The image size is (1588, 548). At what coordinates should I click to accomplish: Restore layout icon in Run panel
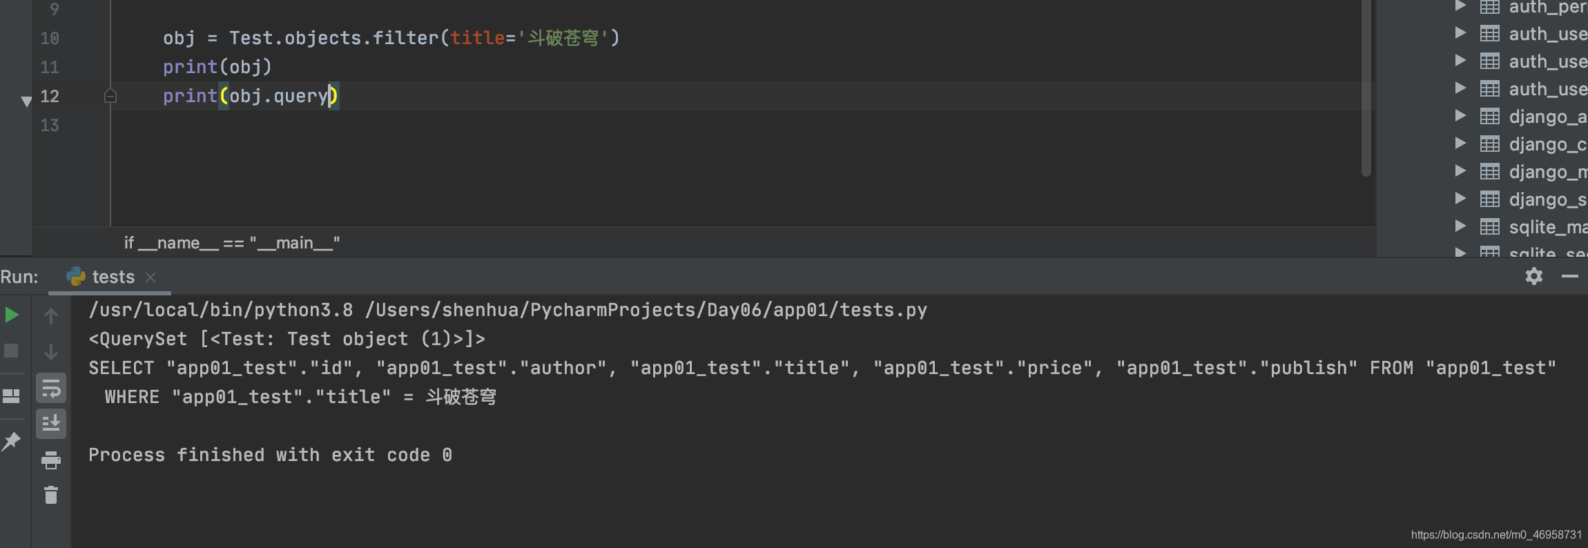(11, 396)
